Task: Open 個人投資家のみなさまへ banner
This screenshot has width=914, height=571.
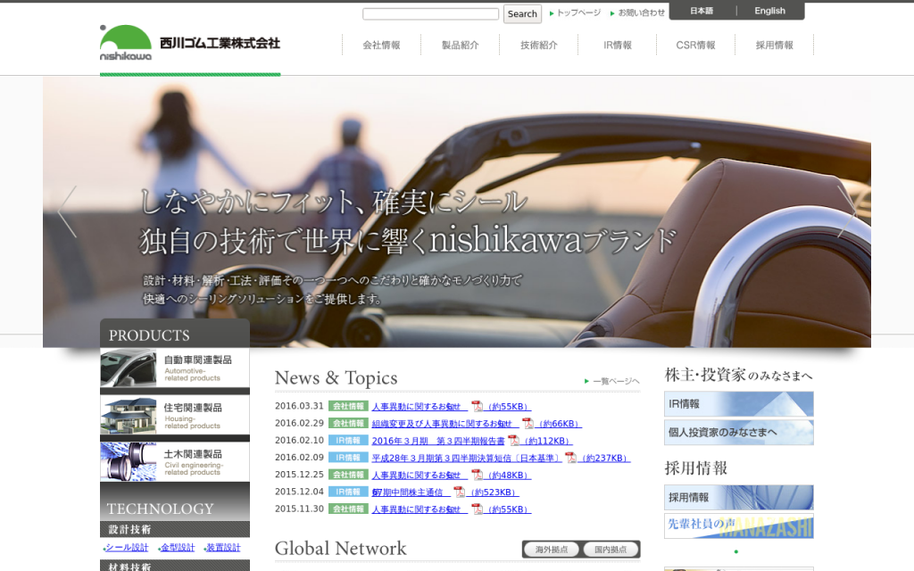Action: point(738,433)
